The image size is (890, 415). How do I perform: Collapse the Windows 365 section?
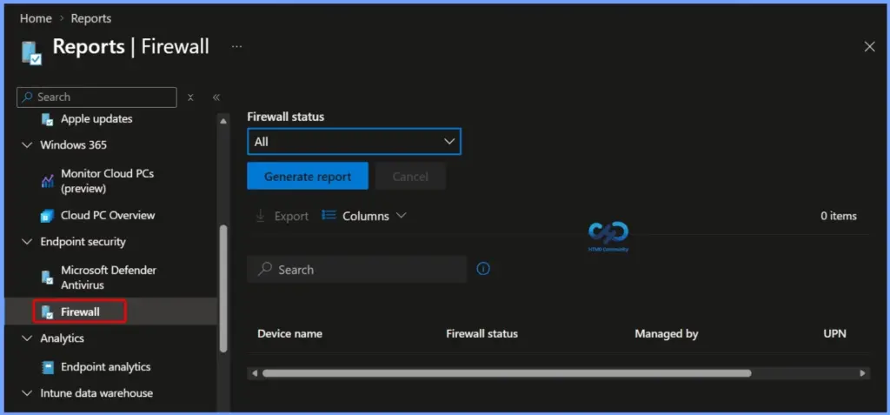[27, 145]
